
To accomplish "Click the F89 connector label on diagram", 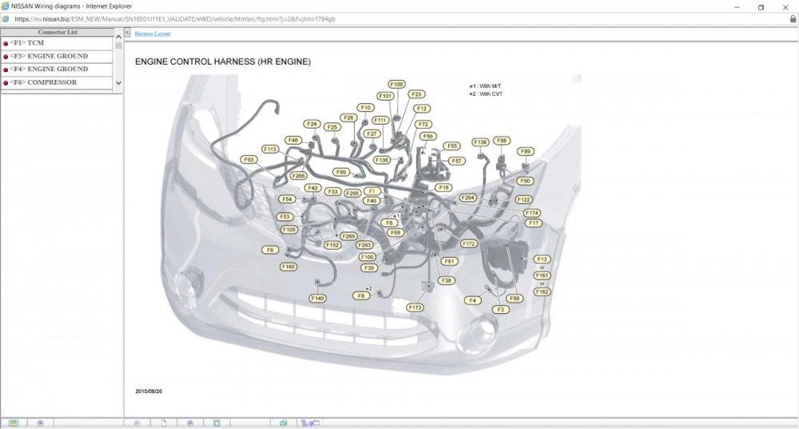I will coord(526,151).
